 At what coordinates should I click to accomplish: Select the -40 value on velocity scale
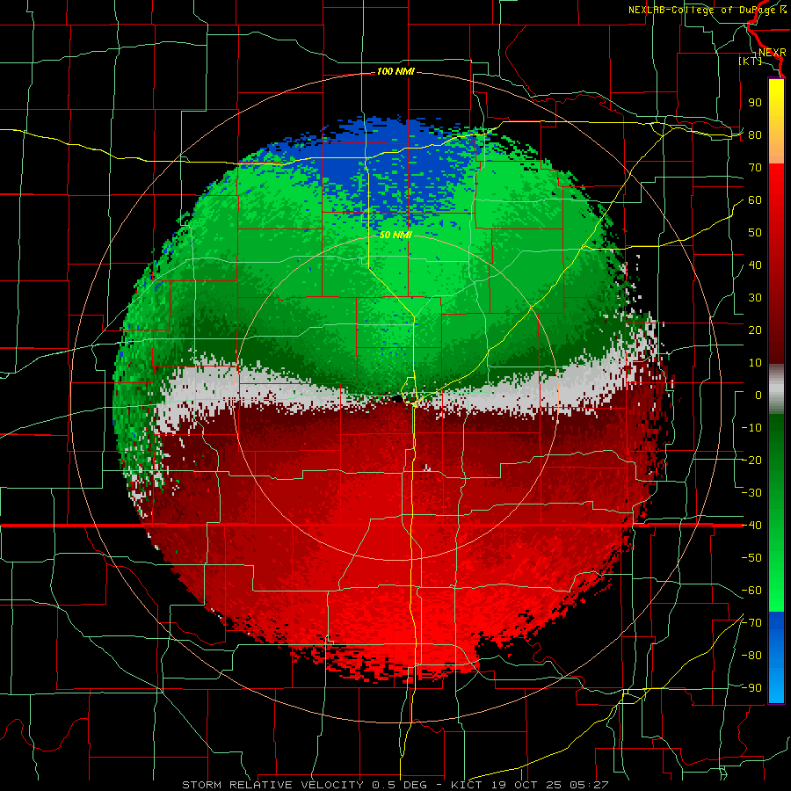[751, 526]
